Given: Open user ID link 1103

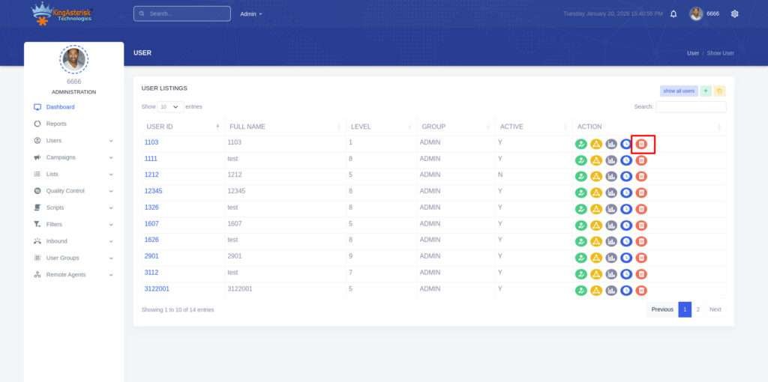Looking at the screenshot, I should coord(151,142).
